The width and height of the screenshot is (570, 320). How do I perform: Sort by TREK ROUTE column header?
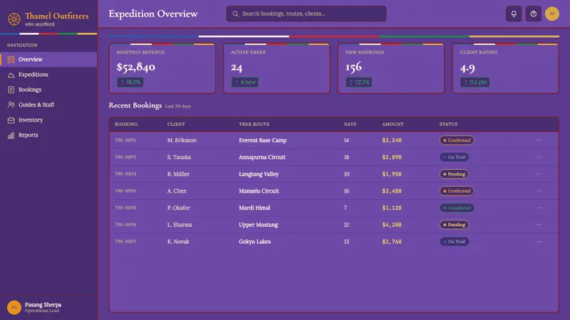click(254, 124)
